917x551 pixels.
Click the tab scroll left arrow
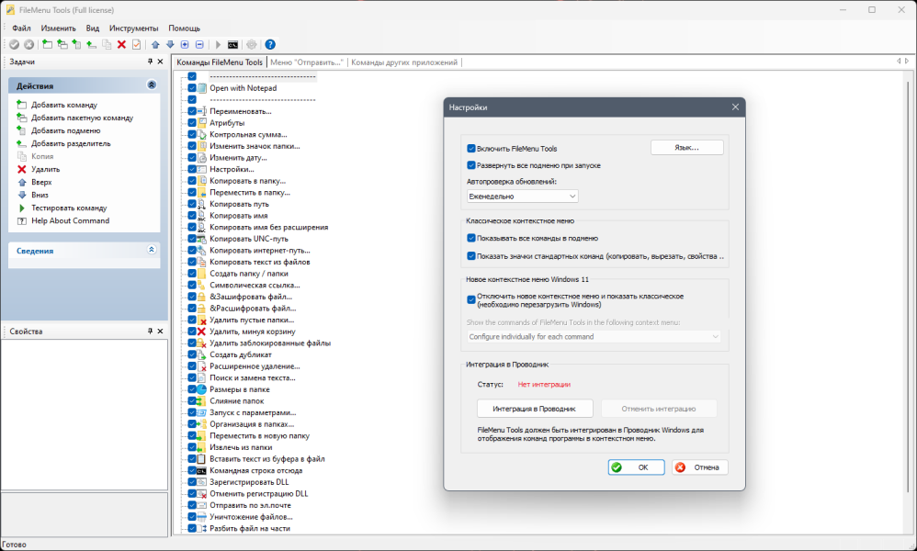click(899, 62)
